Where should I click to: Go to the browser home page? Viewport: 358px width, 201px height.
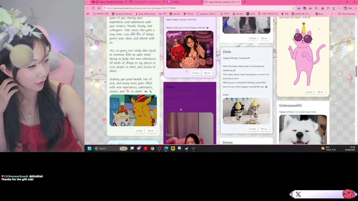coord(99,8)
